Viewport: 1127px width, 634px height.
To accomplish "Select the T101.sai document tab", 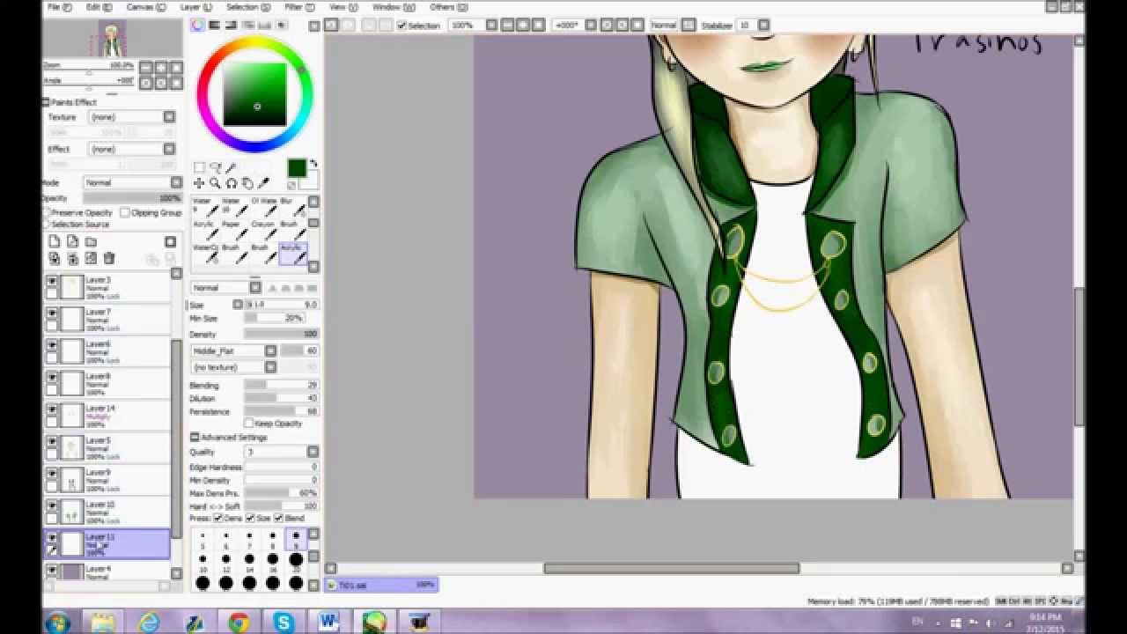I will point(381,584).
